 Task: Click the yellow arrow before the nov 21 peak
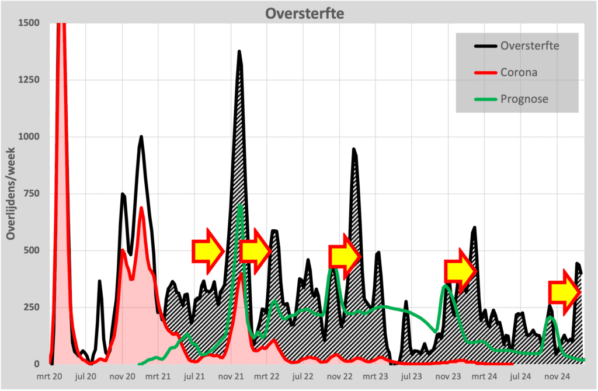click(x=208, y=252)
